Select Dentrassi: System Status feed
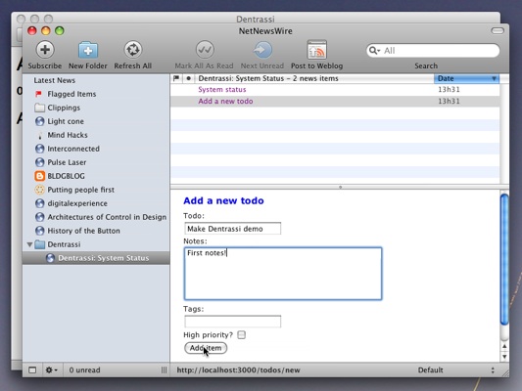This screenshot has width=522, height=391. (x=96, y=258)
